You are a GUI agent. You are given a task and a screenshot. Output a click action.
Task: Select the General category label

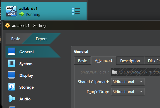(x=26, y=52)
